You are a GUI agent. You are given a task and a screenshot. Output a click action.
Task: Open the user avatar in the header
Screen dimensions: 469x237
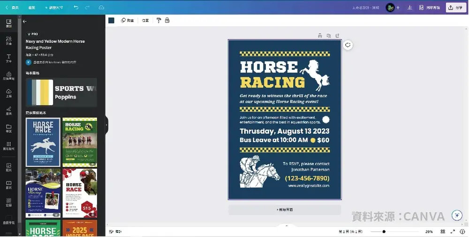click(x=390, y=7)
